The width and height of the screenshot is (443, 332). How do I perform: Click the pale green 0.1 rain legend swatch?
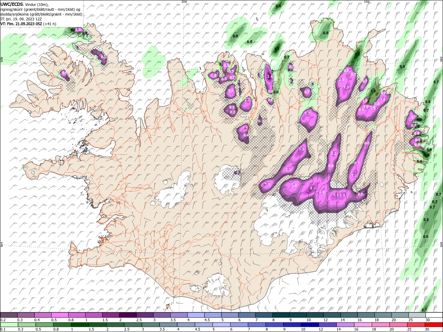click(9, 325)
